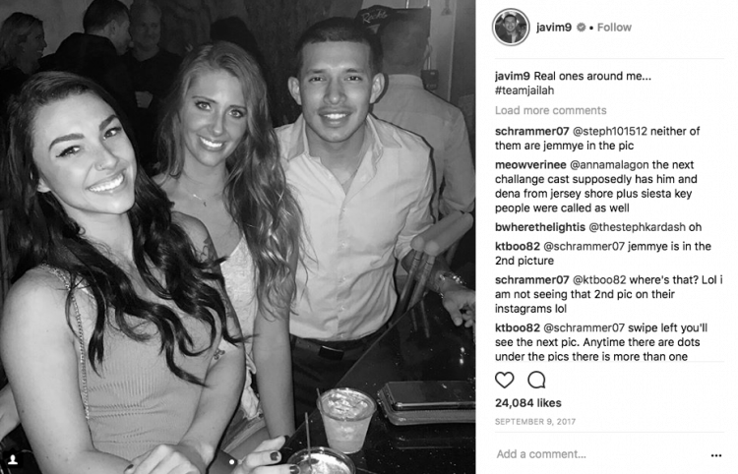Expand Load more comments

(x=551, y=110)
